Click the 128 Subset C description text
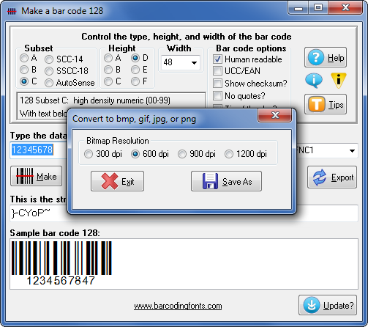368x327 pixels. (95, 100)
